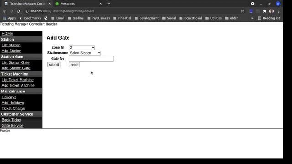The width and height of the screenshot is (292, 164).
Task: Open the Holidays link
Action: point(9,97)
